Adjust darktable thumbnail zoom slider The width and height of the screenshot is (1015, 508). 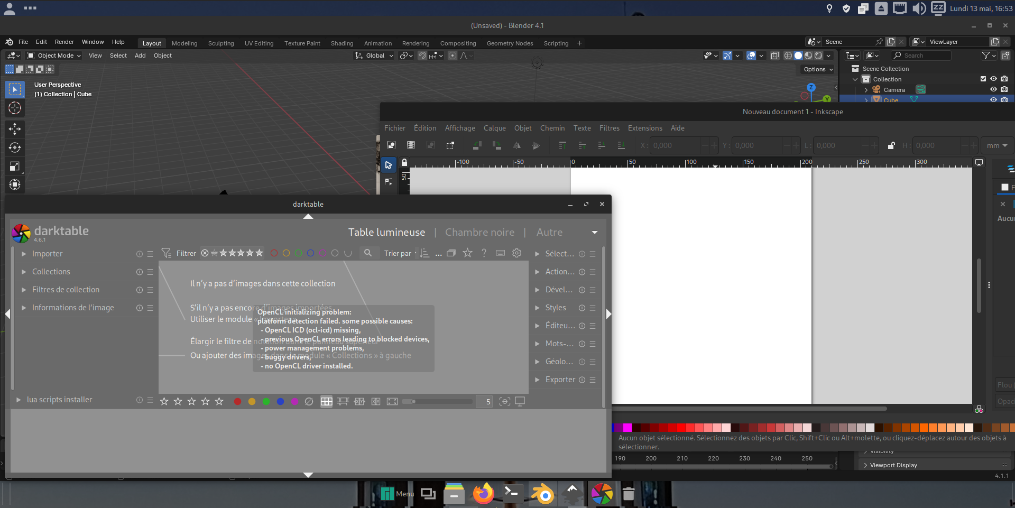[x=437, y=402]
